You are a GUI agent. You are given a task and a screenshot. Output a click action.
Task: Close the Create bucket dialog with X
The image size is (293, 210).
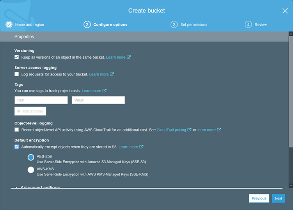click(285, 11)
